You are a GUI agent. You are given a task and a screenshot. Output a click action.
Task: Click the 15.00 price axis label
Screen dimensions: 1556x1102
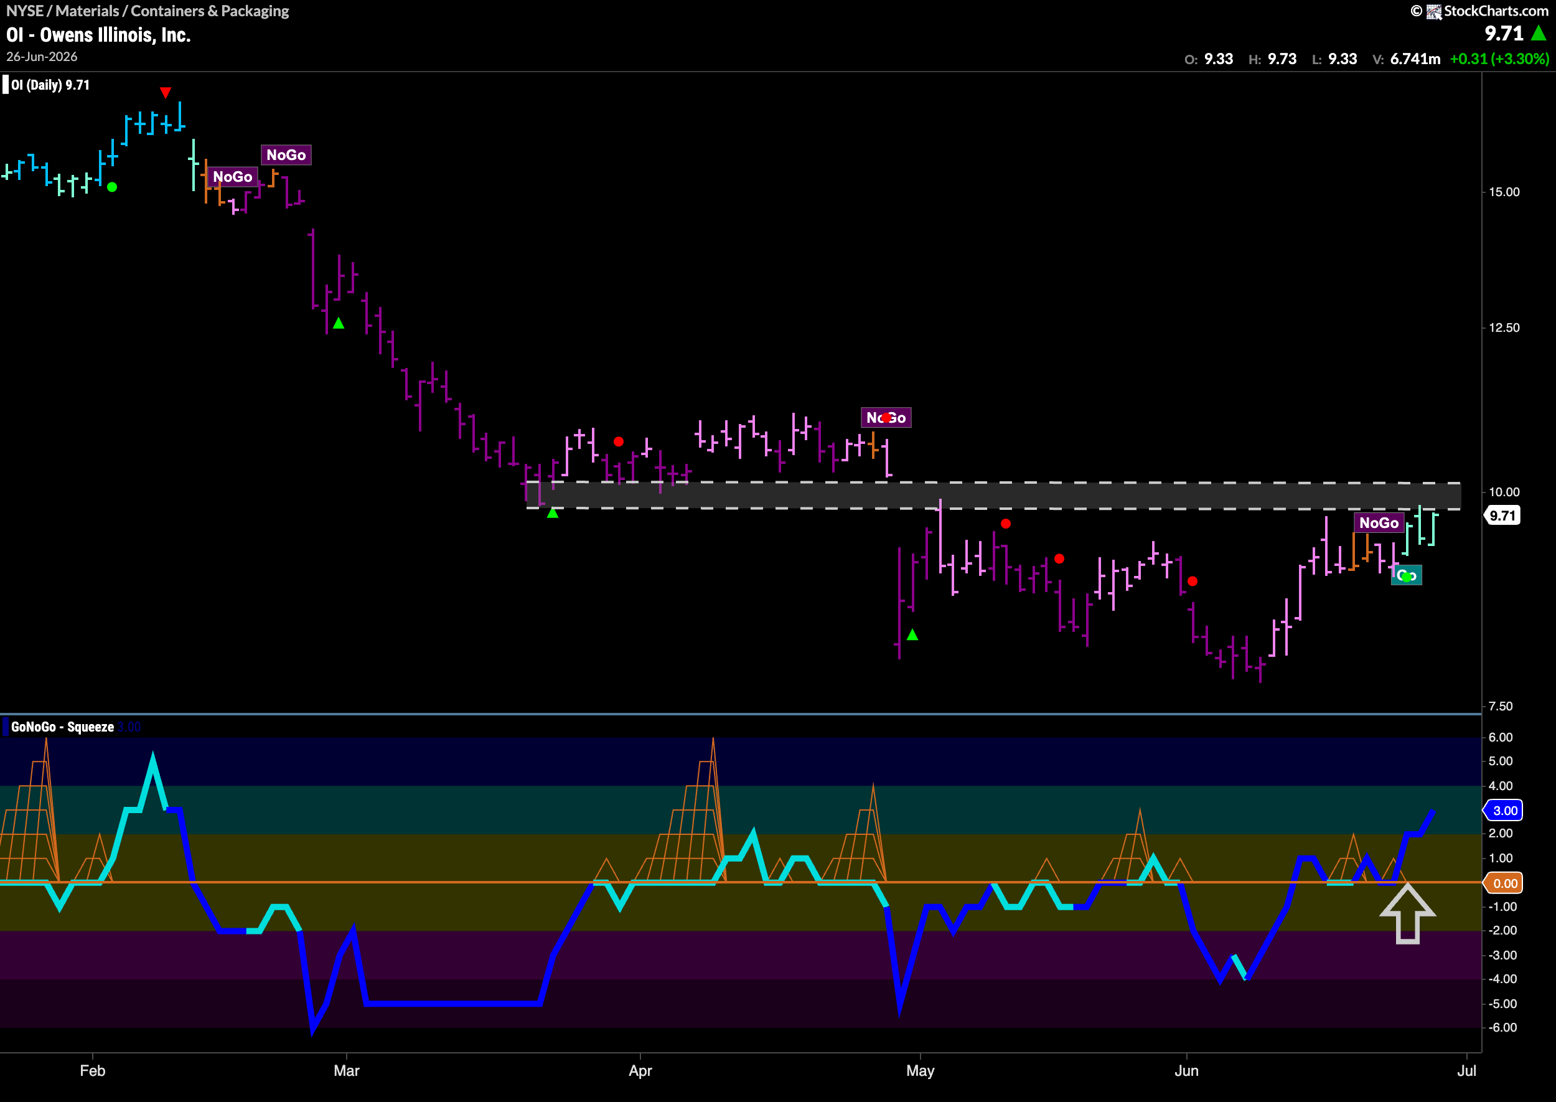click(1504, 192)
